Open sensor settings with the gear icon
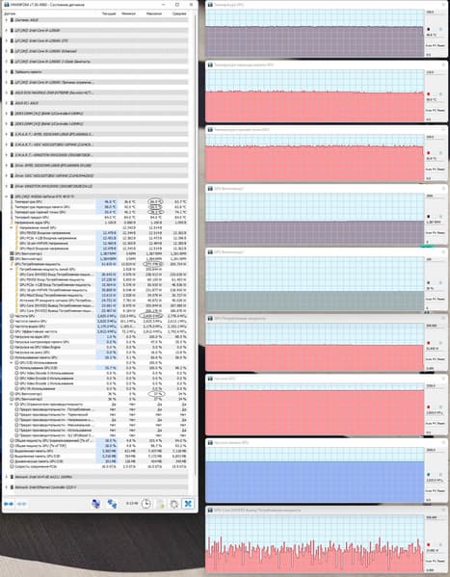 coord(174,504)
